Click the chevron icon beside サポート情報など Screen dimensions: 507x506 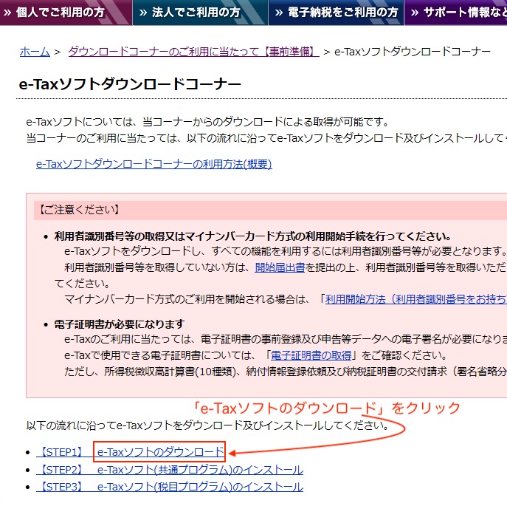pyautogui.click(x=415, y=13)
